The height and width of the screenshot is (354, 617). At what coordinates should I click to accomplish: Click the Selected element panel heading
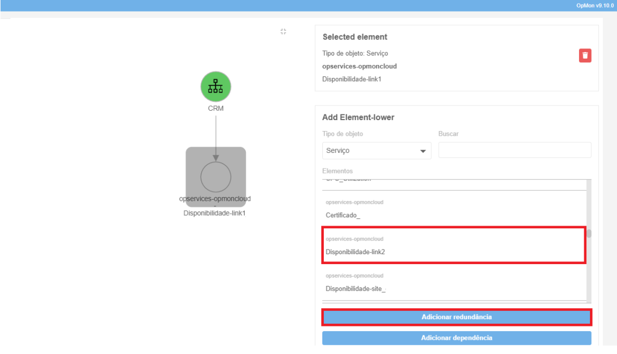click(355, 37)
